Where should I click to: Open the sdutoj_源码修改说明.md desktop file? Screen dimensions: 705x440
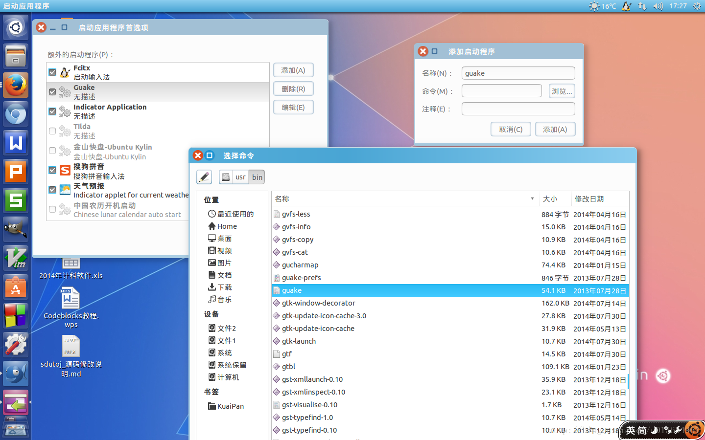(71, 356)
